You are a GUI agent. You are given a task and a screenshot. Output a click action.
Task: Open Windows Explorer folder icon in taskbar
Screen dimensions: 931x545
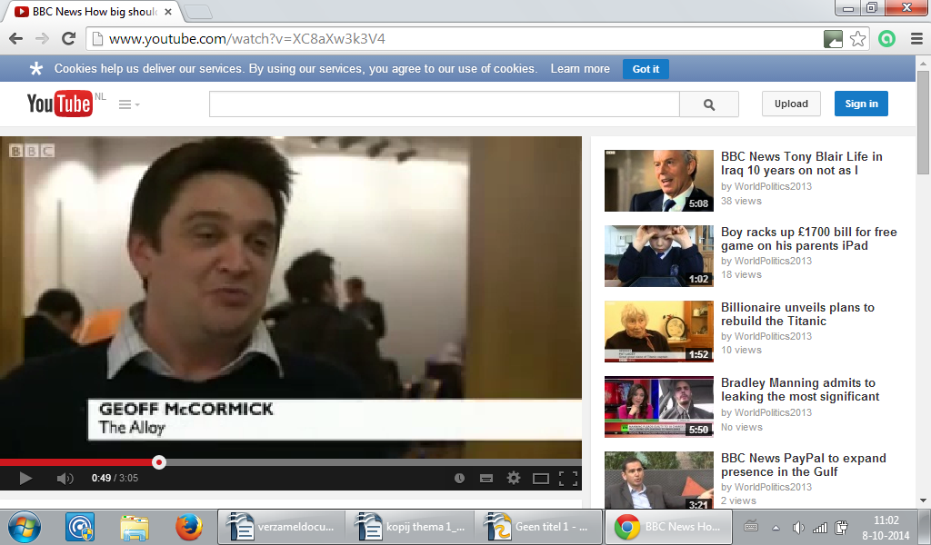tap(135, 527)
